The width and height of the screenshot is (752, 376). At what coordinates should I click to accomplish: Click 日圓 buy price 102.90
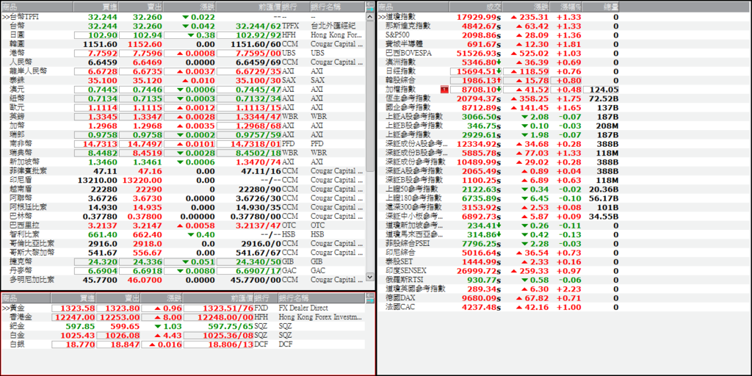click(x=96, y=35)
